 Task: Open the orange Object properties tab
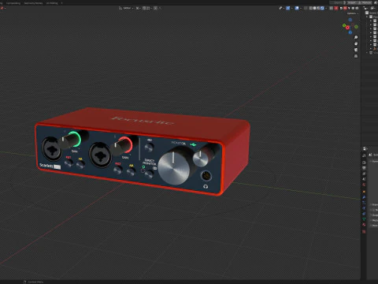point(364,192)
